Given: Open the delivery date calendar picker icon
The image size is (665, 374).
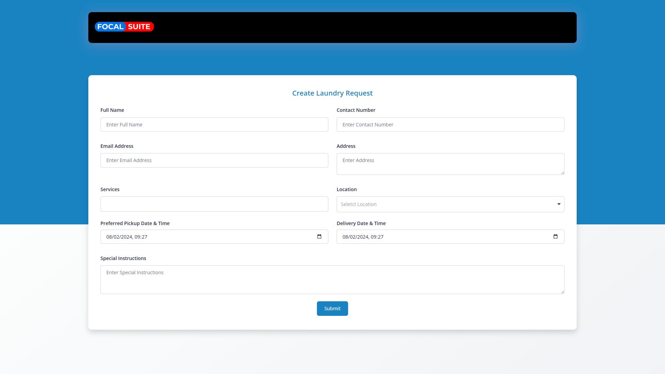Looking at the screenshot, I should [x=556, y=237].
